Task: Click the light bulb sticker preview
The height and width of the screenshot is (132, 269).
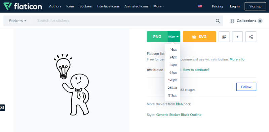Action: point(71,84)
